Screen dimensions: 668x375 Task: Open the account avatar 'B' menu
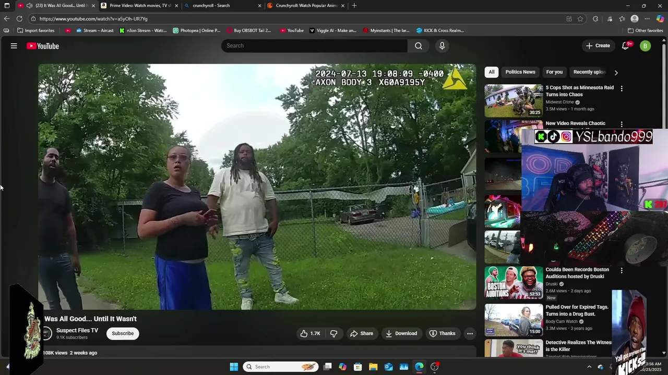click(x=646, y=46)
